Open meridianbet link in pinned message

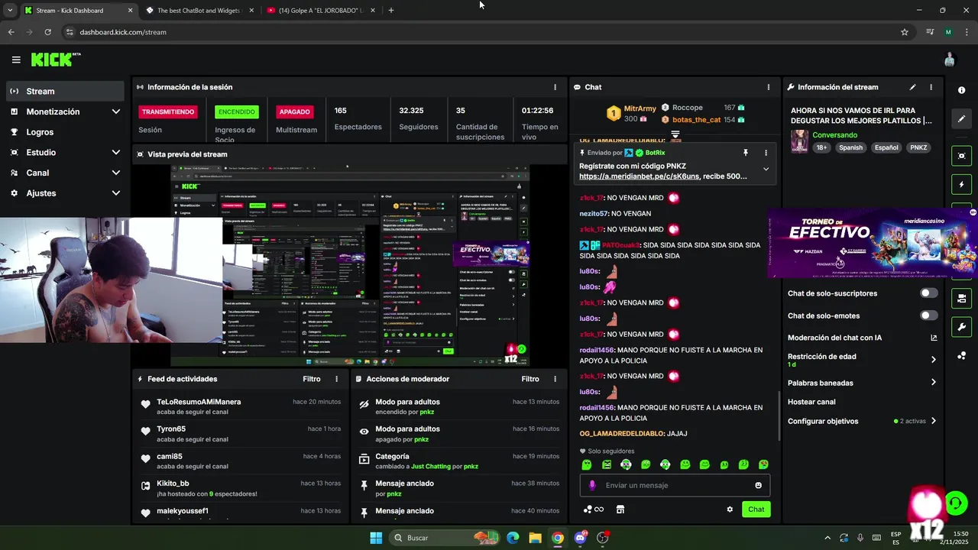(x=639, y=176)
